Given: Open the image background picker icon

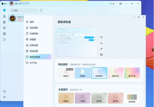Looking at the screenshot, I should tap(101, 54).
